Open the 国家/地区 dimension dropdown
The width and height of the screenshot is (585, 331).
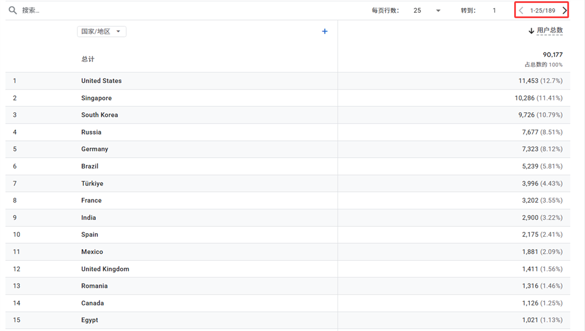tap(101, 32)
